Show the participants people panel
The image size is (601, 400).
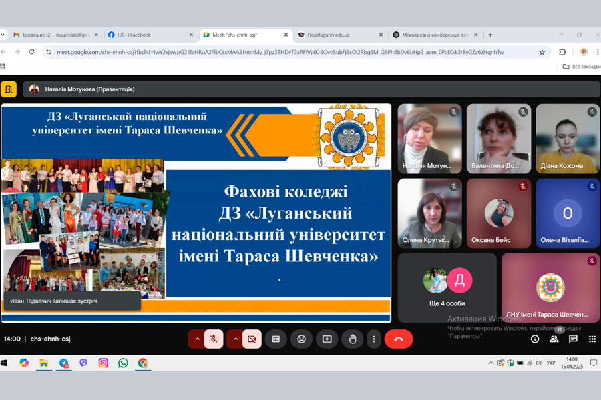tap(554, 339)
